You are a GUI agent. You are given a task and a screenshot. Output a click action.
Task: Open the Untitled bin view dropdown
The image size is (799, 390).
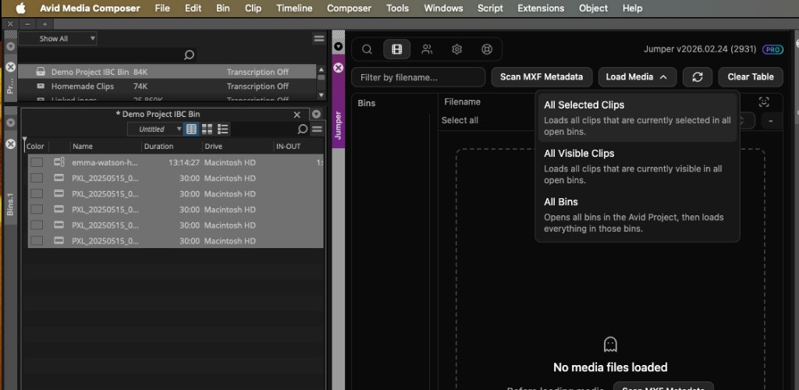pos(154,129)
